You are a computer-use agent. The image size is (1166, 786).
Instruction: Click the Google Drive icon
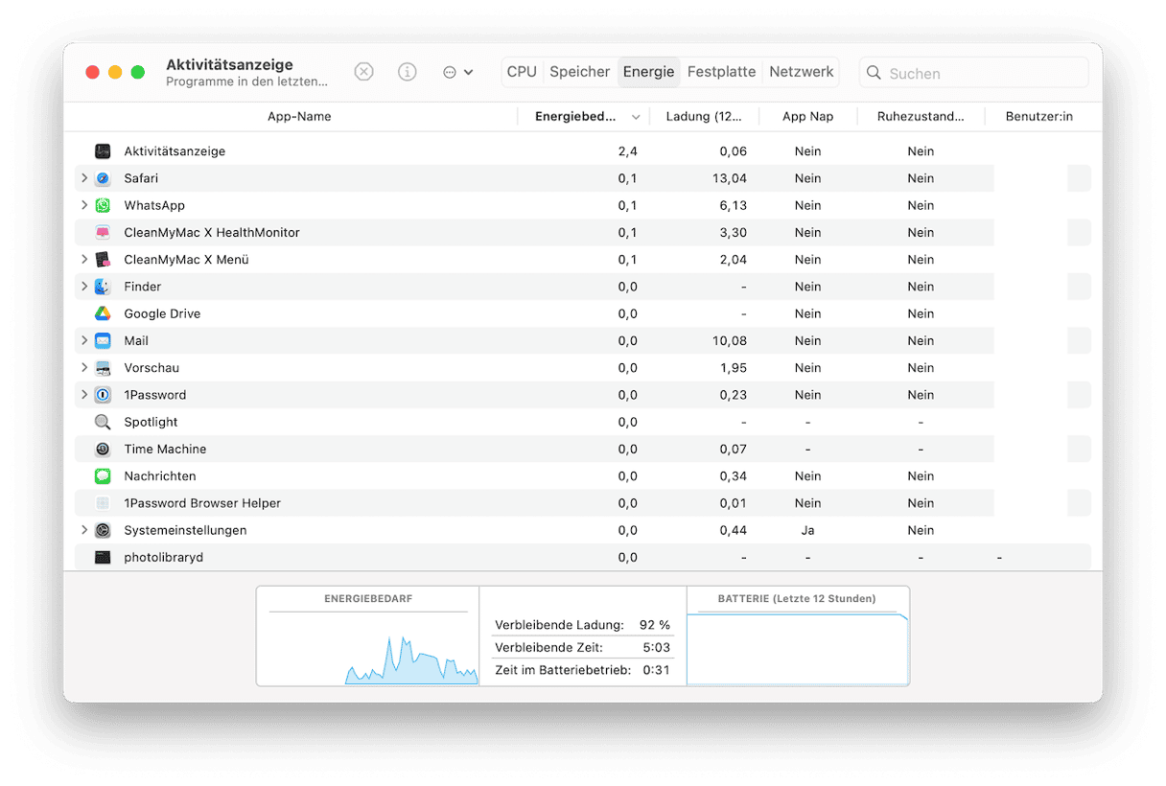103,313
